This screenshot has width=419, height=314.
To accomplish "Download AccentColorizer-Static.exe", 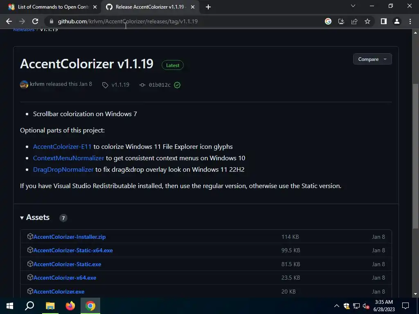I will [68, 265].
